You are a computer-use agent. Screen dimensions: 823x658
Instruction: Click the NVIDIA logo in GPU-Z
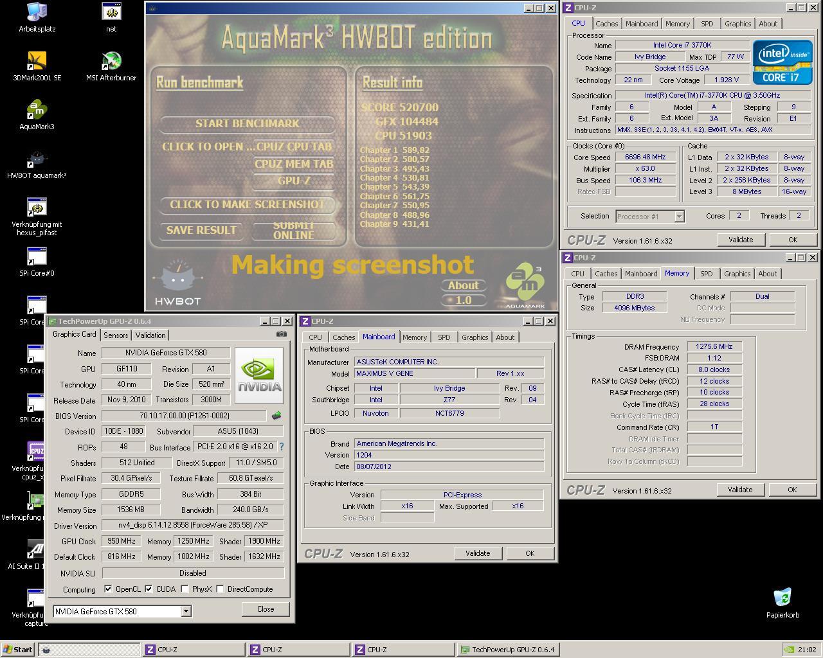[259, 376]
